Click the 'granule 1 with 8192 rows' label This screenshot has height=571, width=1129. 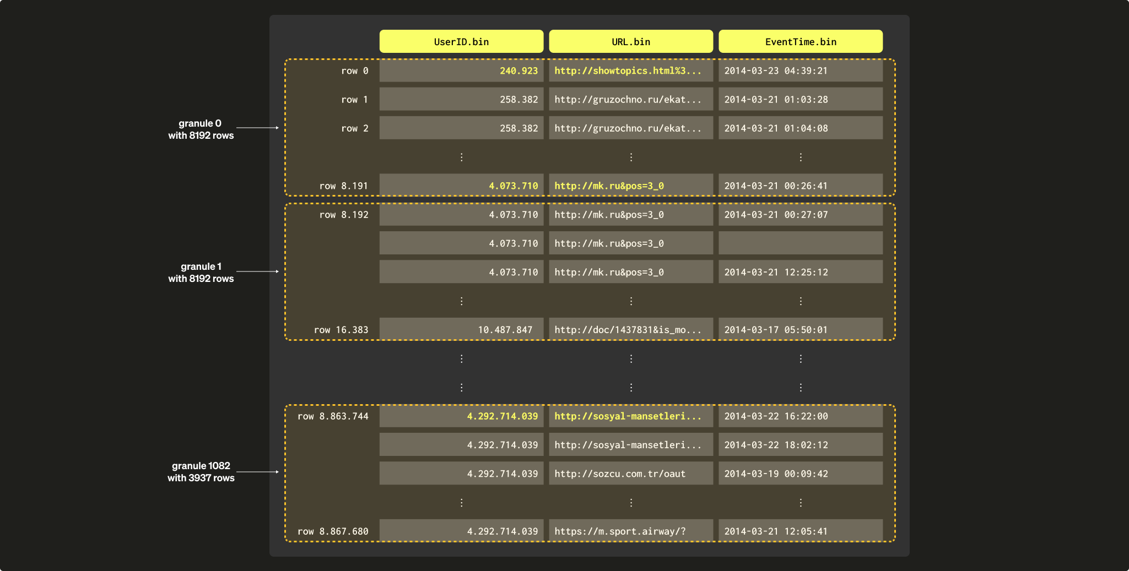pyautogui.click(x=201, y=273)
